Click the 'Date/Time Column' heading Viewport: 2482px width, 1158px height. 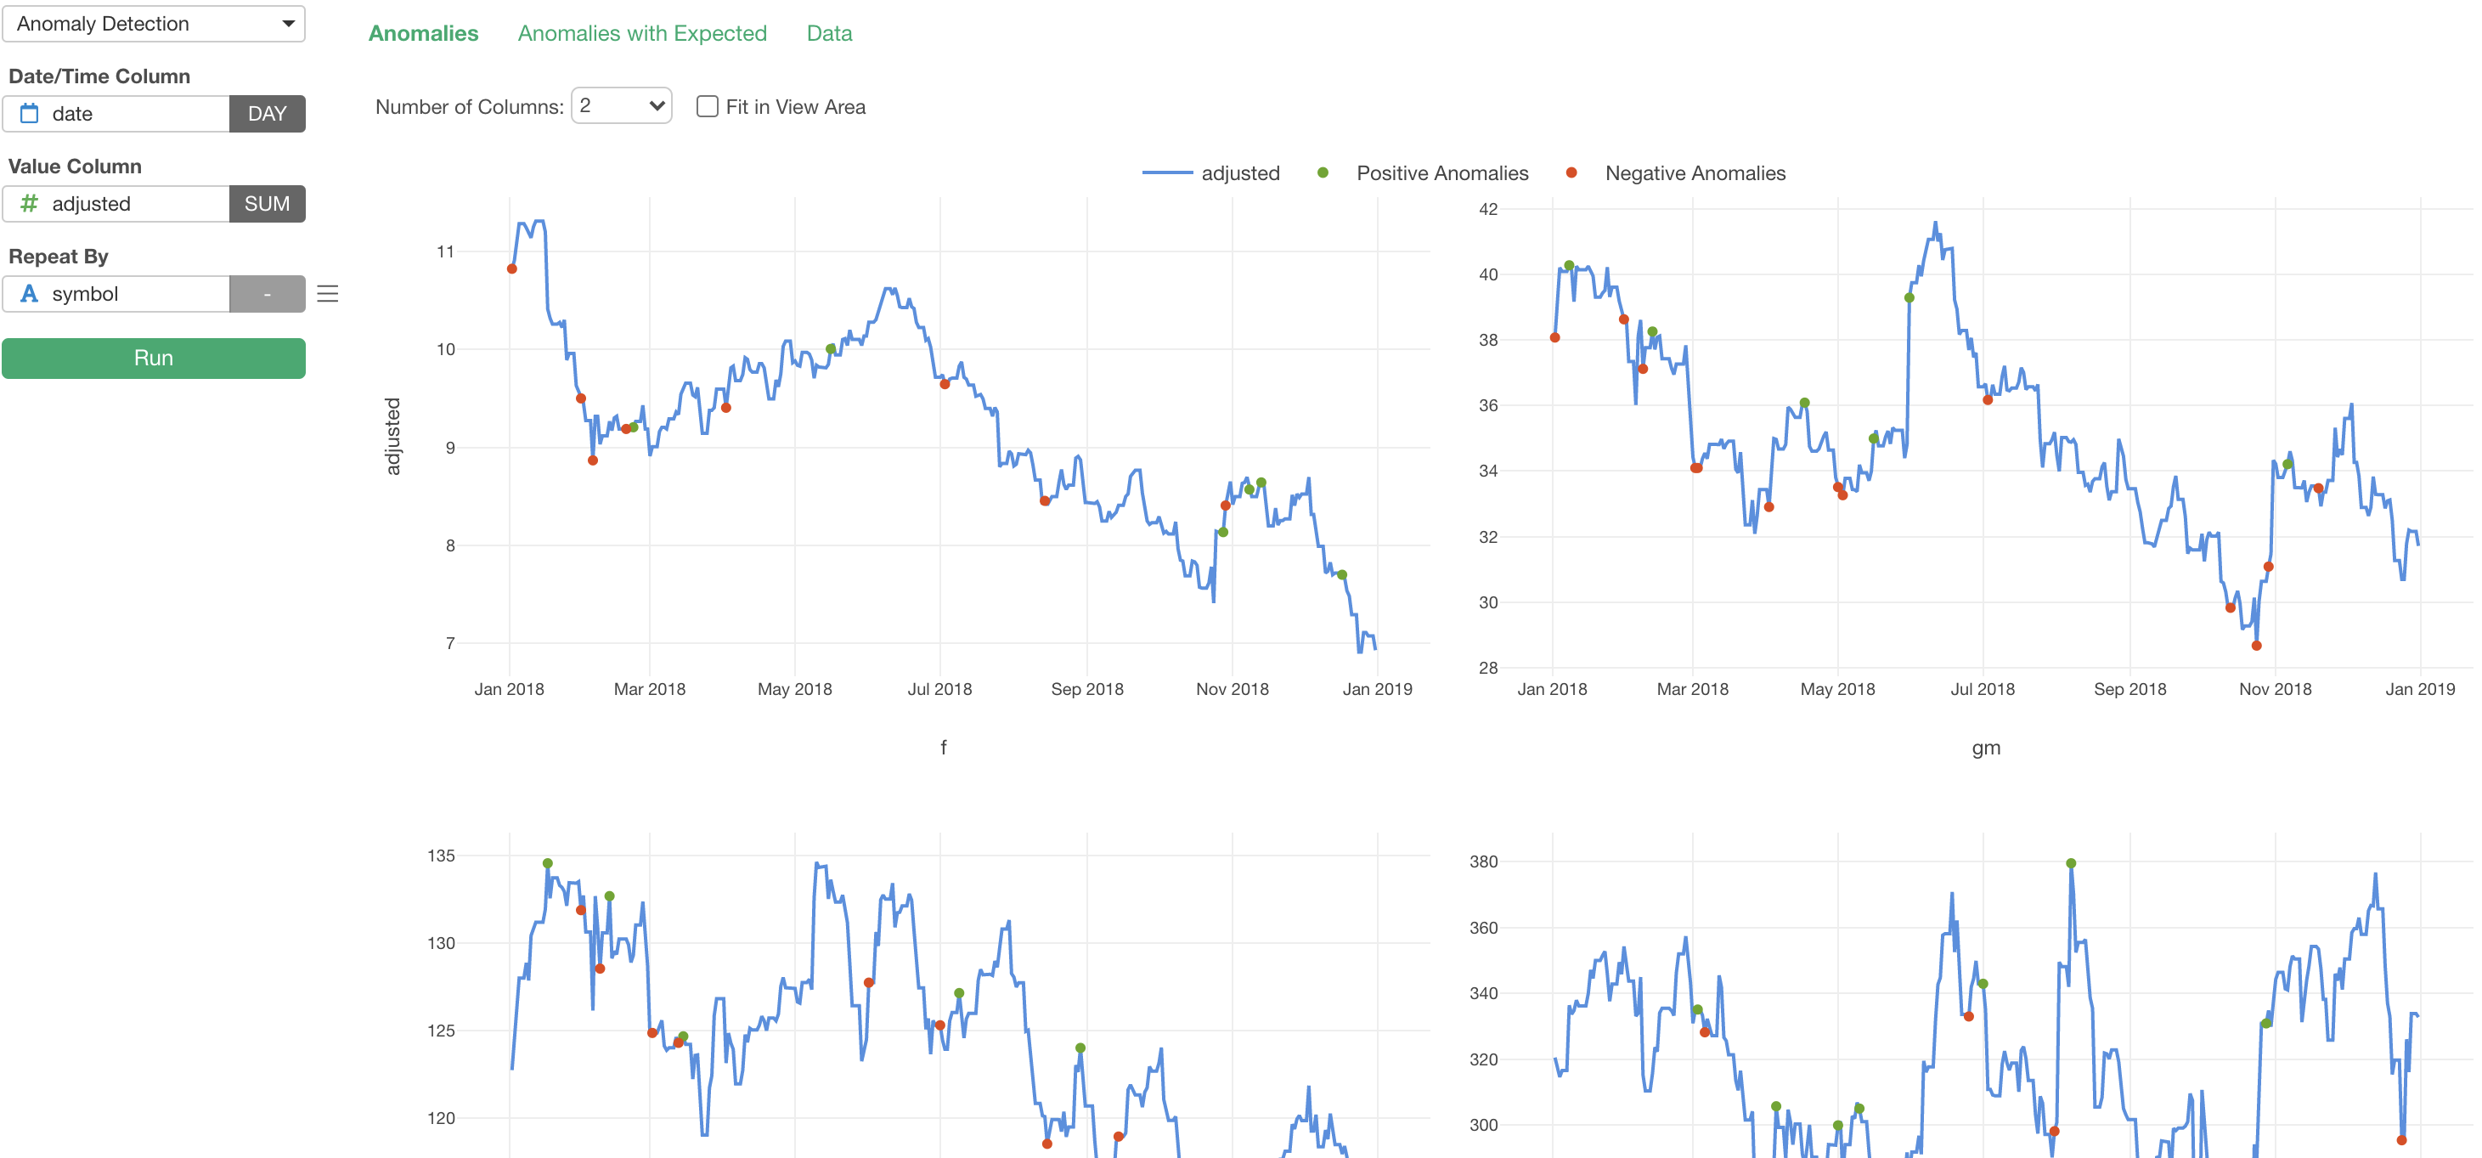click(x=99, y=76)
